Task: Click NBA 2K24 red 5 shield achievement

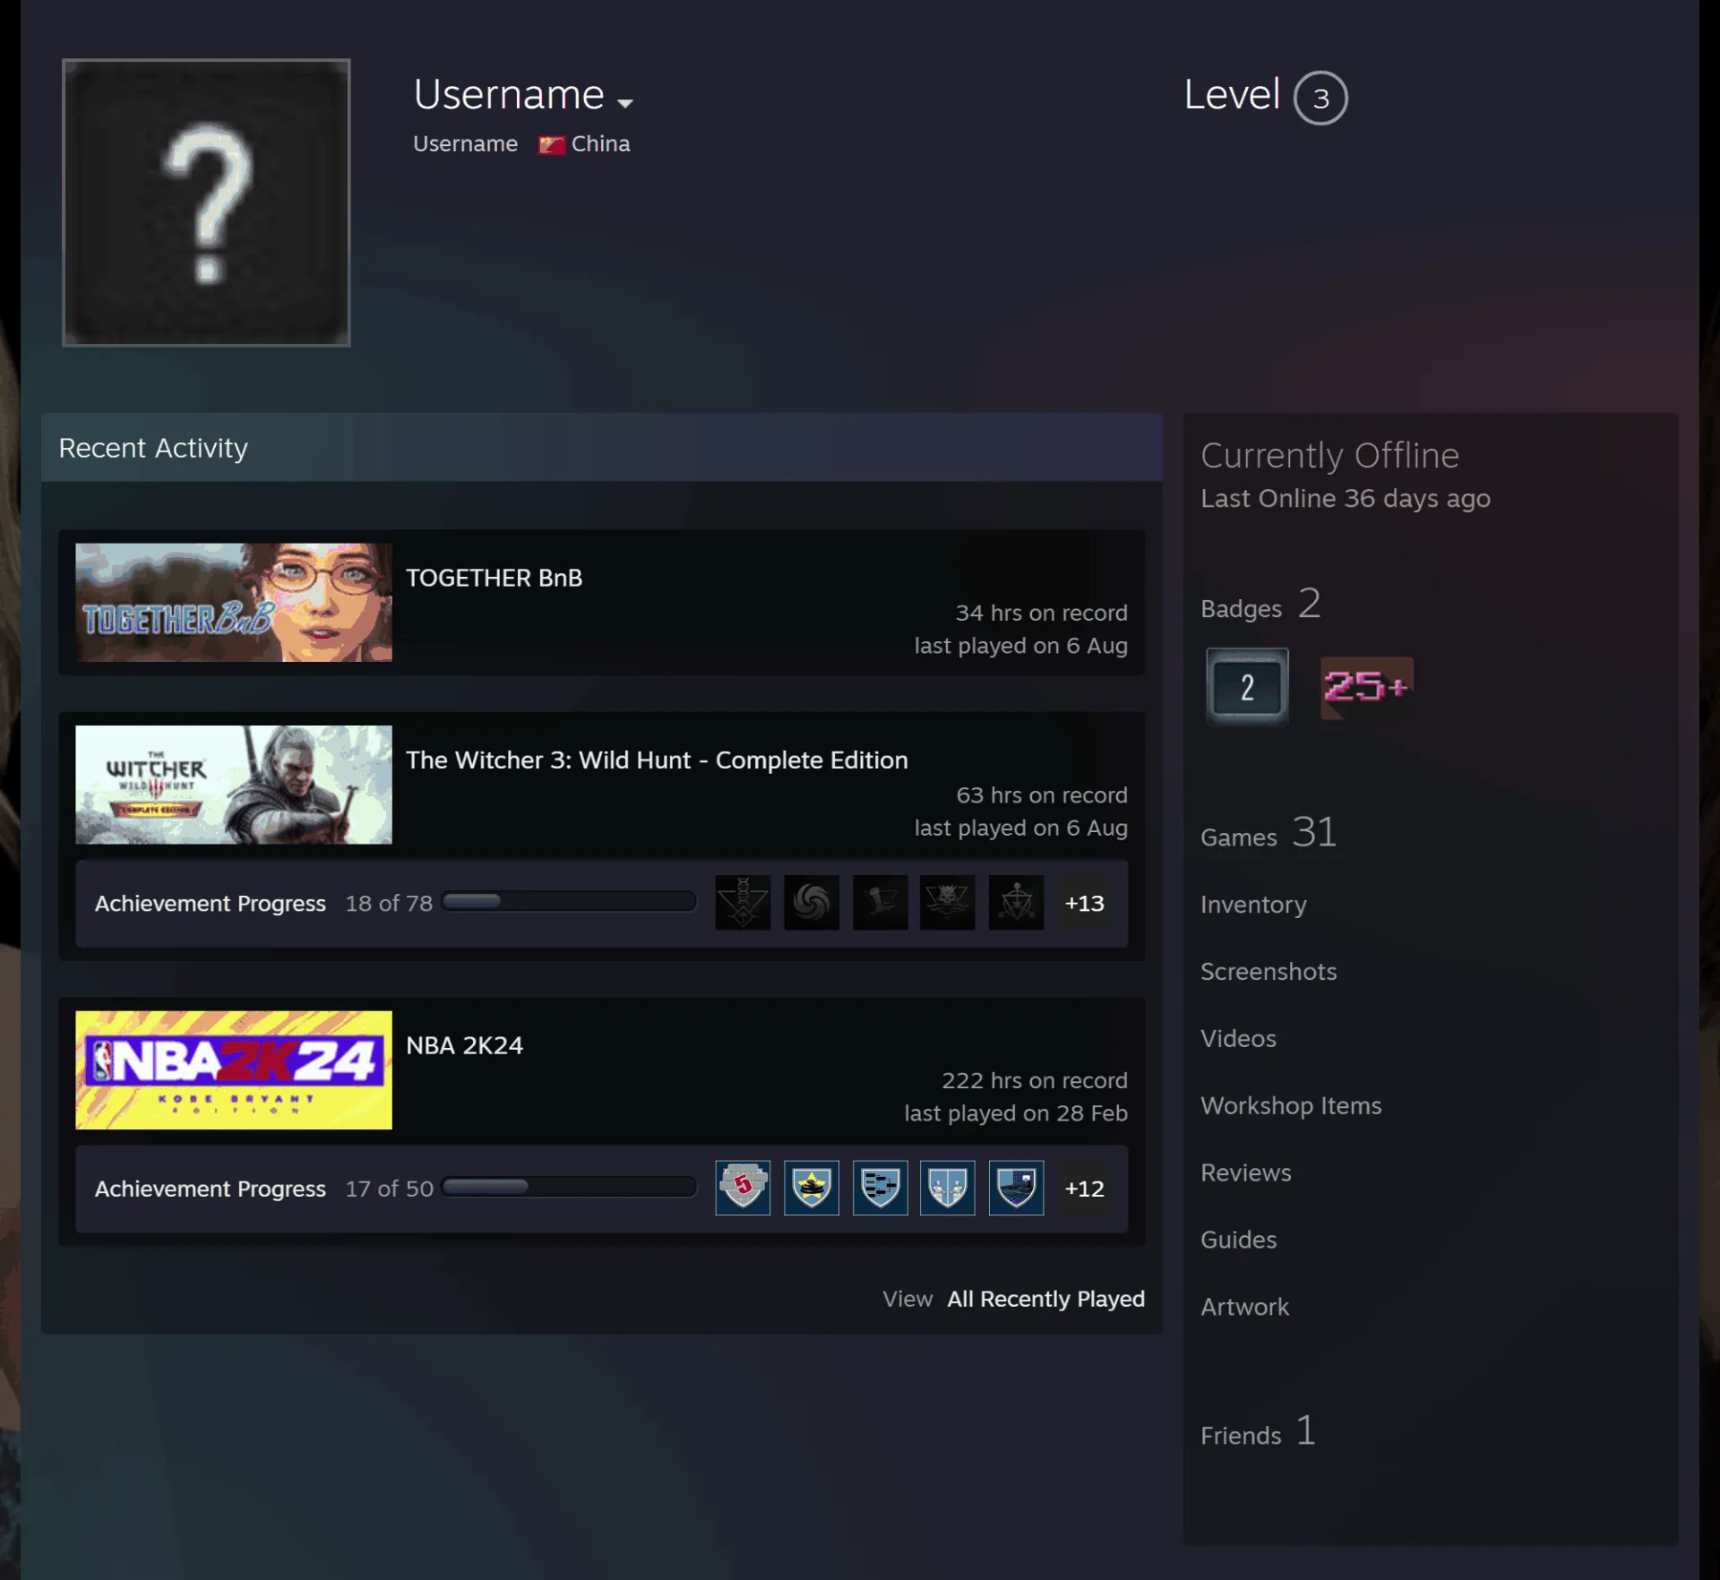Action: [743, 1189]
